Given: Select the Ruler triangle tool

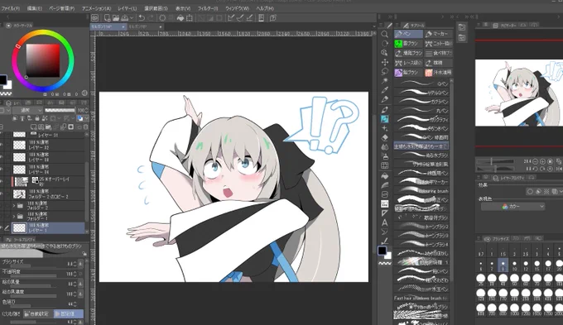Looking at the screenshot, I should 384,213.
